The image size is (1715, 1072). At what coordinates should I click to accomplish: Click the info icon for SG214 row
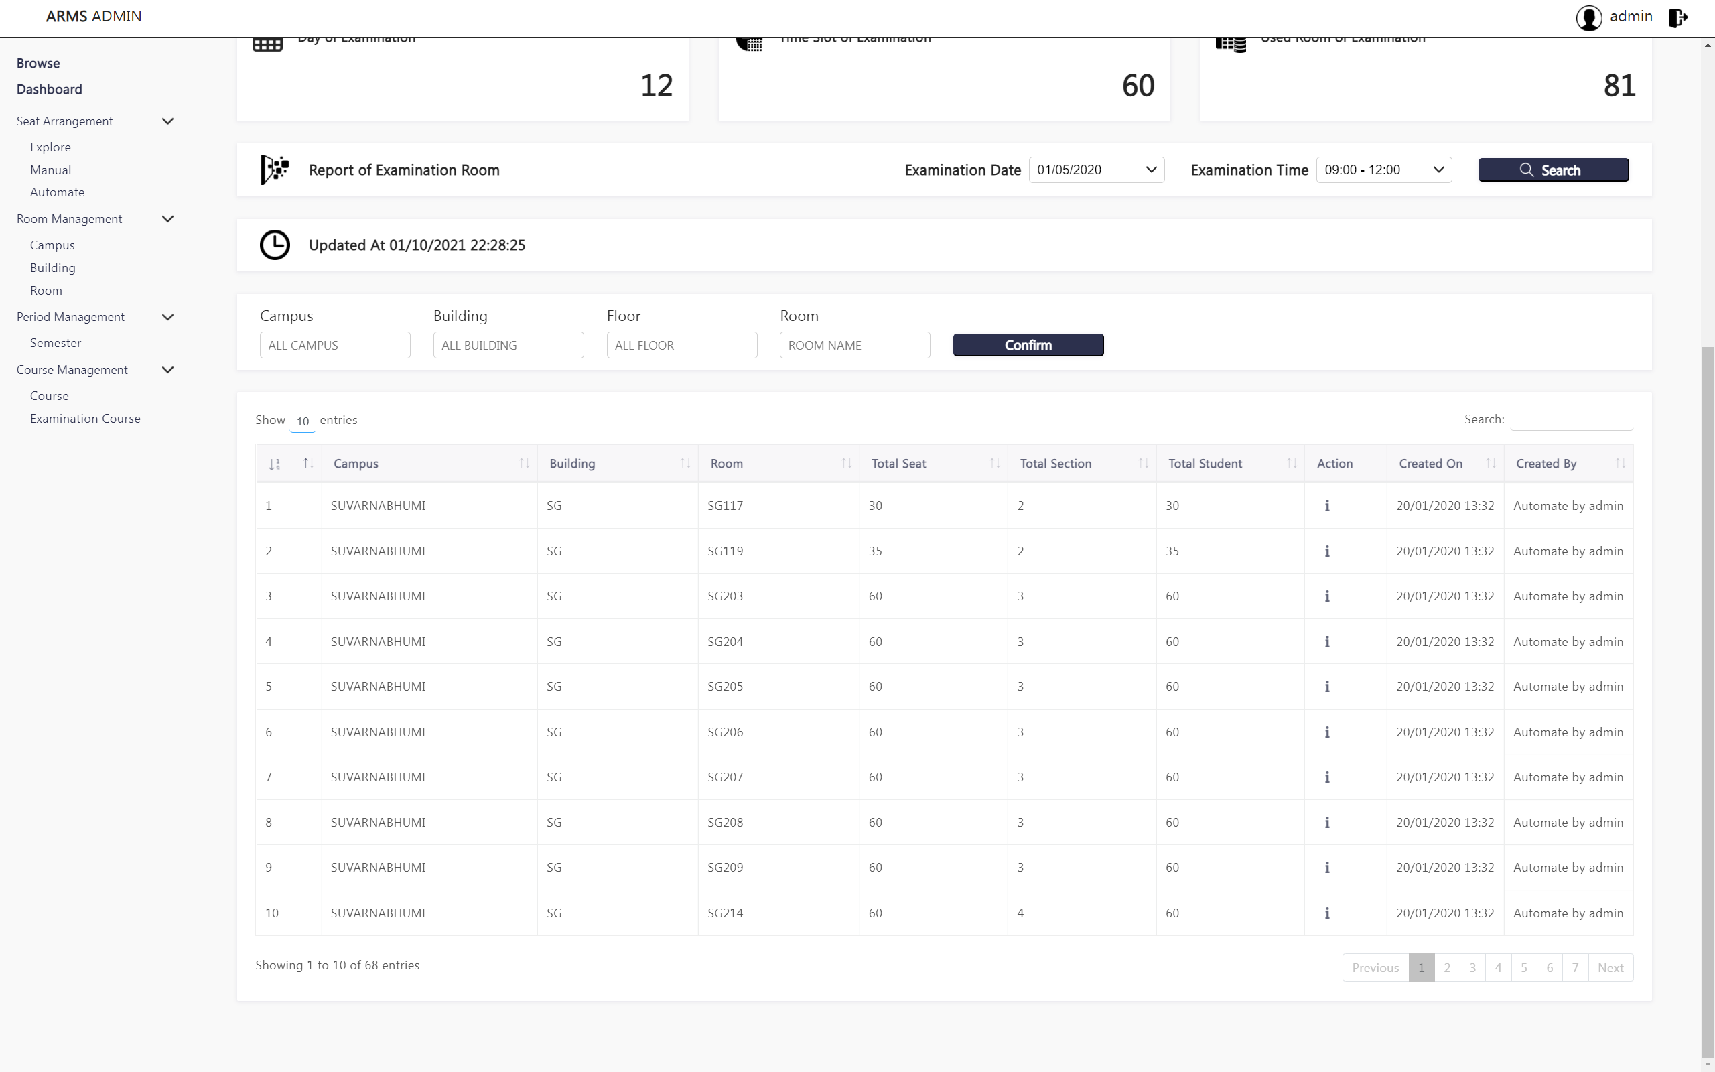1326,913
